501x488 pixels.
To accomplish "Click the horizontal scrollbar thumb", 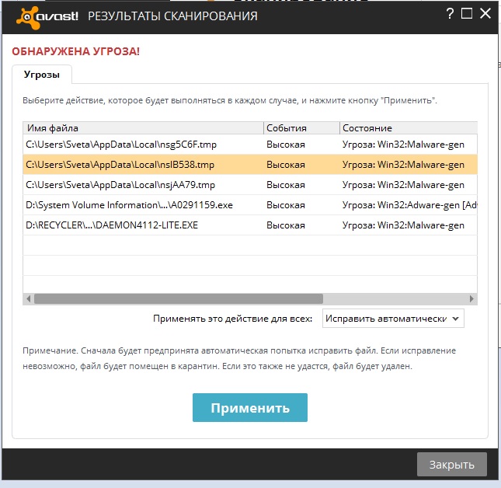I will click(179, 299).
